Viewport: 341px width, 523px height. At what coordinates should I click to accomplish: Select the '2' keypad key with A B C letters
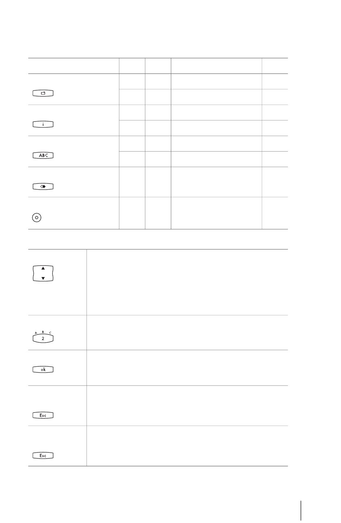[43, 337]
